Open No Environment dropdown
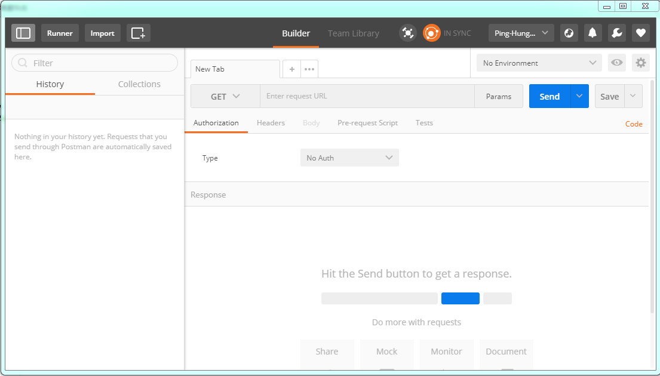 point(539,63)
